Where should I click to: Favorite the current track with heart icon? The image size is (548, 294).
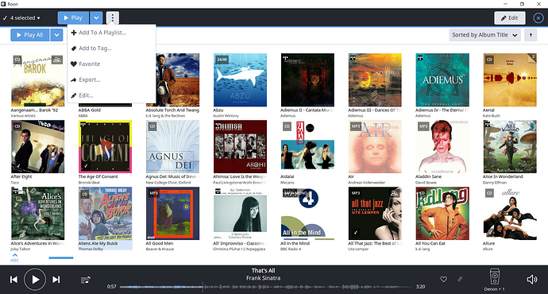(x=443, y=279)
